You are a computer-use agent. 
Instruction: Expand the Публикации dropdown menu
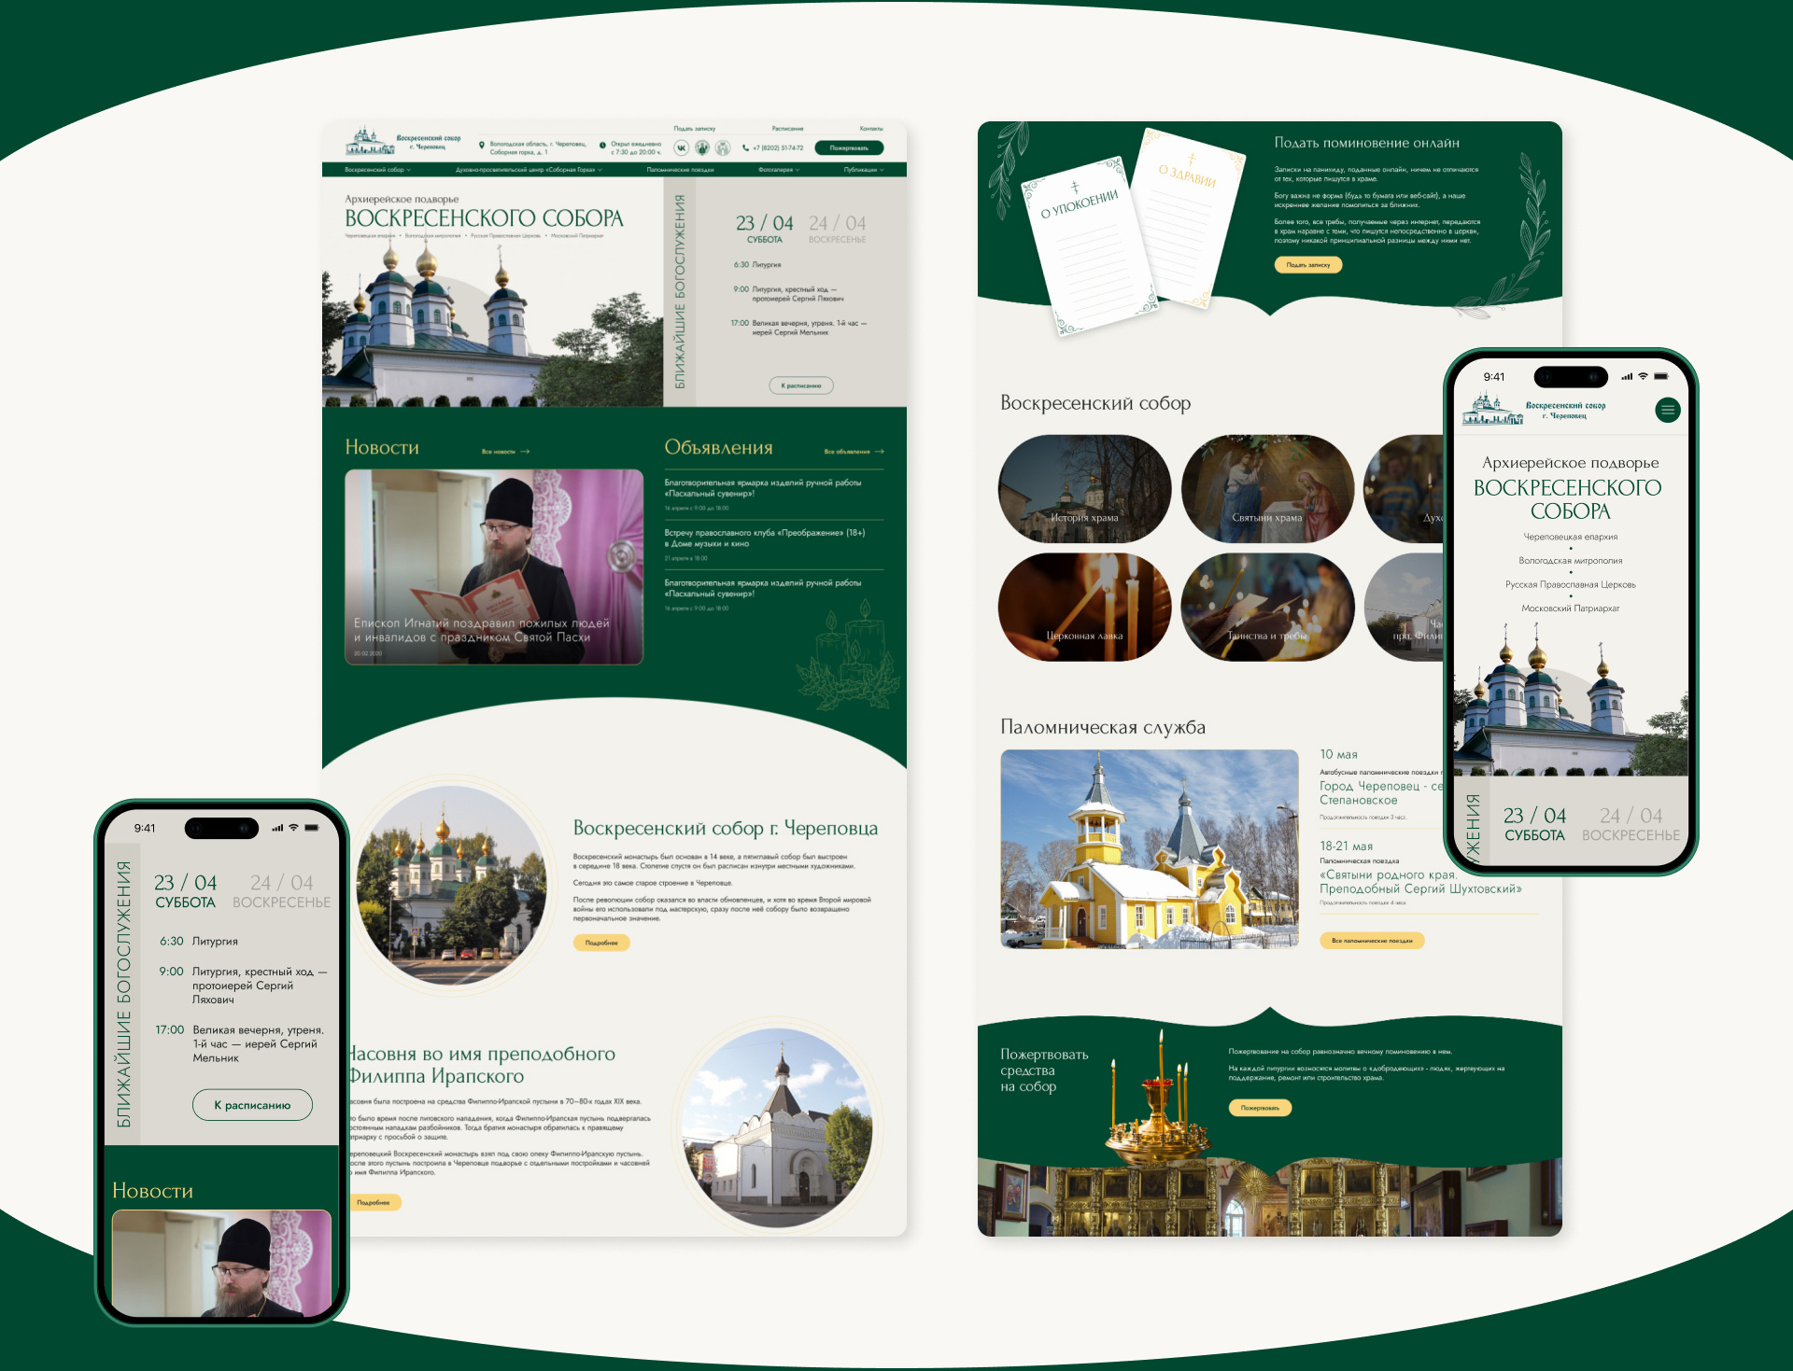[864, 170]
